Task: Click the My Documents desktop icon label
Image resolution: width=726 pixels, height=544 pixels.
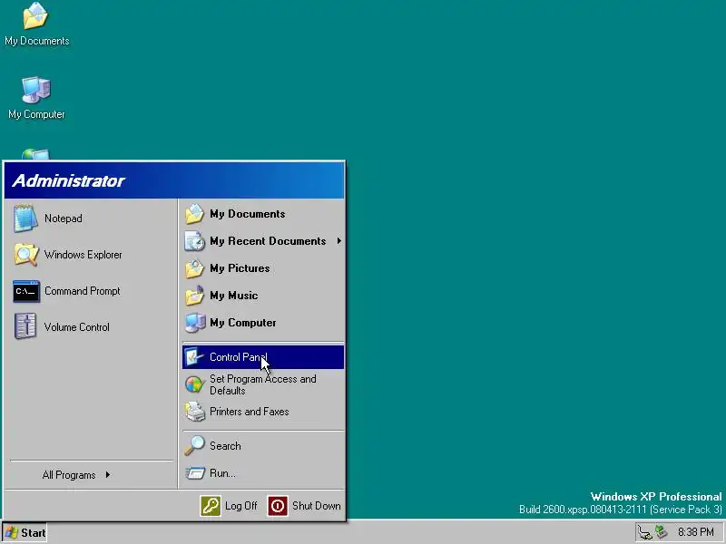Action: [37, 41]
